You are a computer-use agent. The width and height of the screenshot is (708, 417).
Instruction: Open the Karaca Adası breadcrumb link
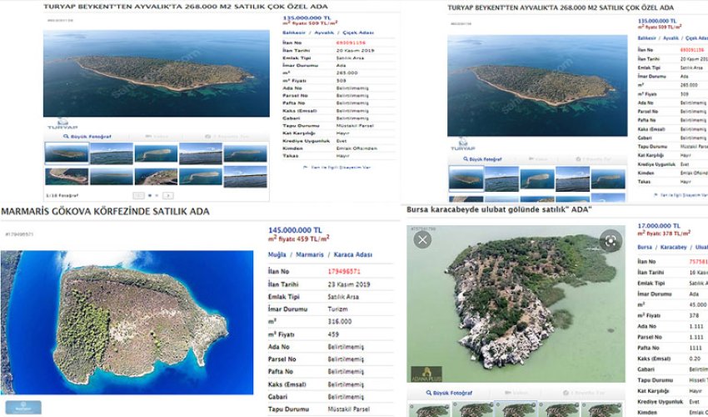pyautogui.click(x=352, y=254)
